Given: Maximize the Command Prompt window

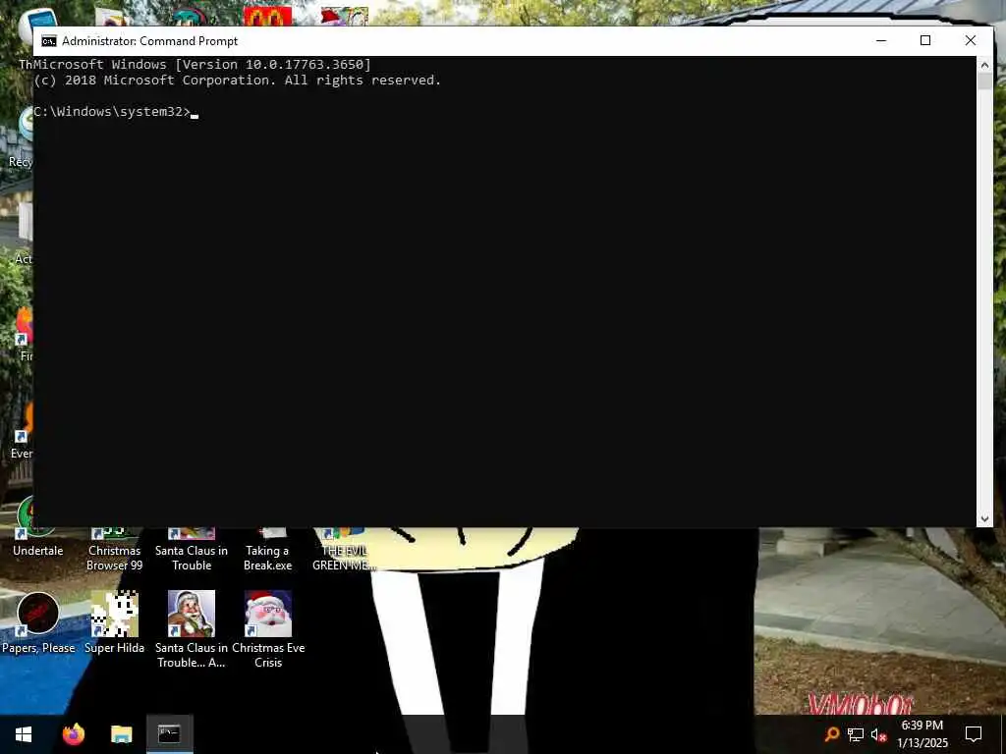Looking at the screenshot, I should click(925, 40).
